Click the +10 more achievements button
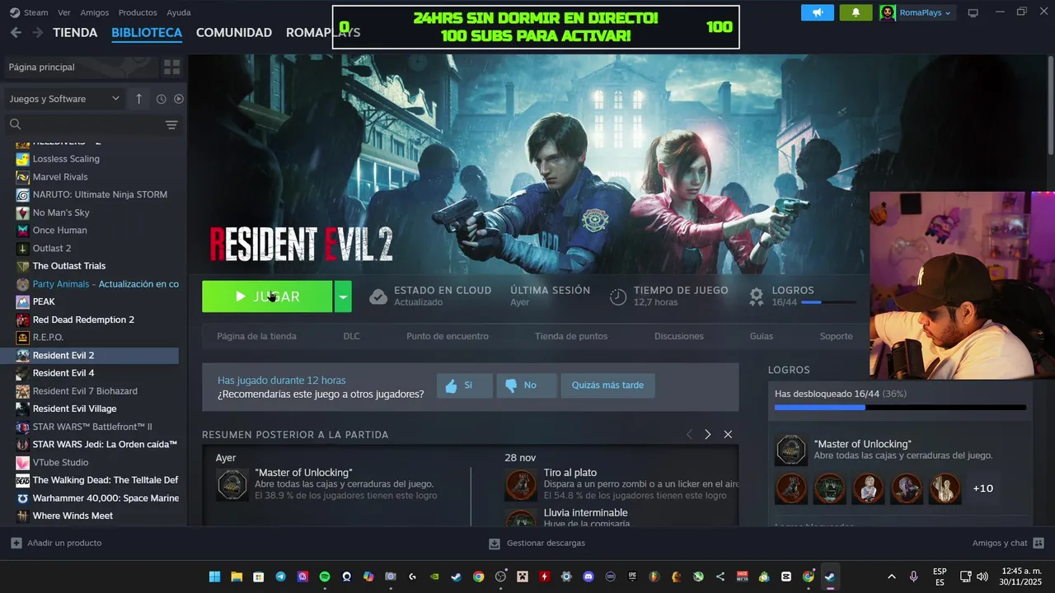The height and width of the screenshot is (593, 1055). (x=983, y=488)
